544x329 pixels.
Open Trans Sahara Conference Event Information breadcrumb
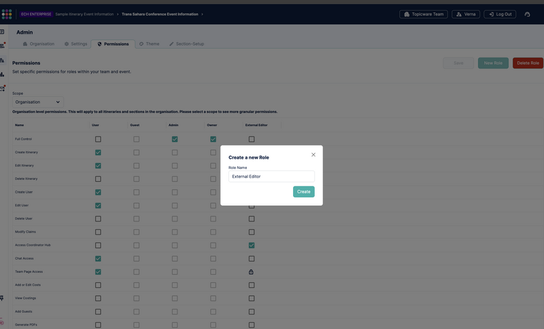pyautogui.click(x=160, y=14)
